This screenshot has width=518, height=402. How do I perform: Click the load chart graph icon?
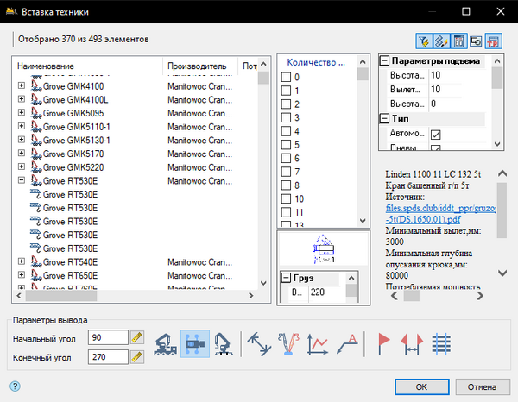(x=318, y=344)
